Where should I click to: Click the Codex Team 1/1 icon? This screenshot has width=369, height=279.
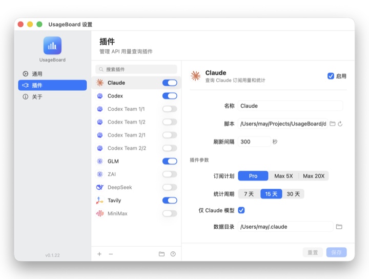[x=100, y=109]
